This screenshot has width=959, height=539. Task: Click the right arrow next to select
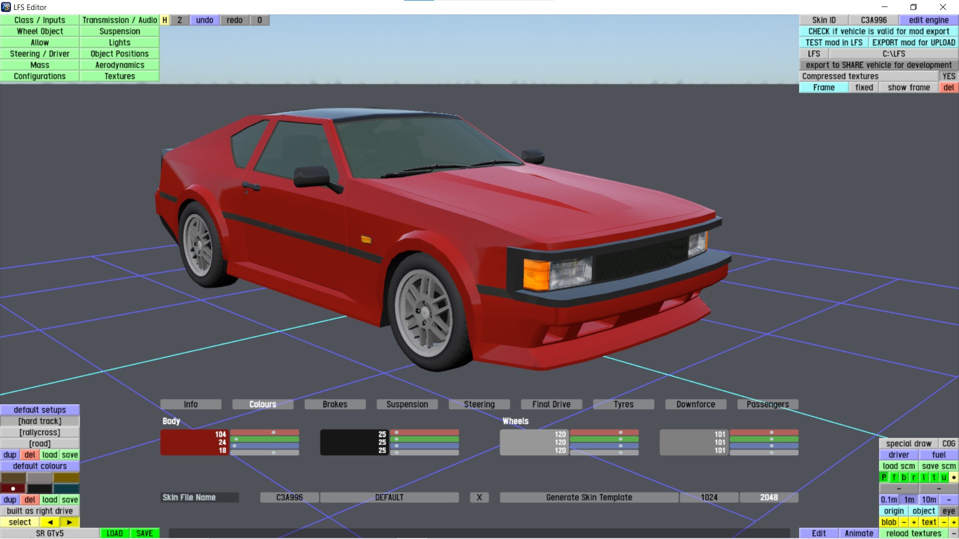[69, 522]
